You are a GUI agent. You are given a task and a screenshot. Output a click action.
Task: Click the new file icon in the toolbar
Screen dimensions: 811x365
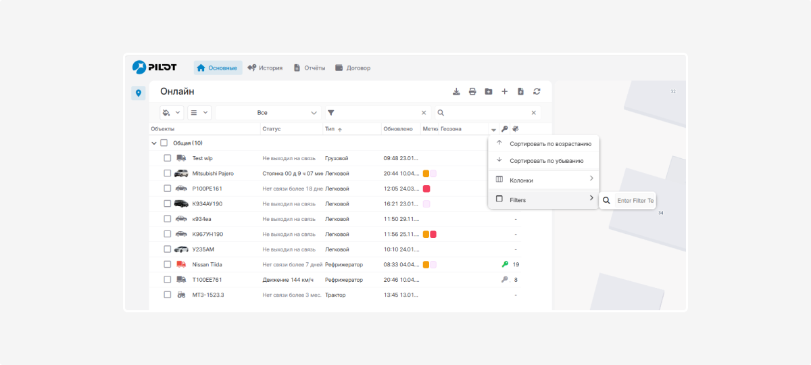pyautogui.click(x=520, y=92)
